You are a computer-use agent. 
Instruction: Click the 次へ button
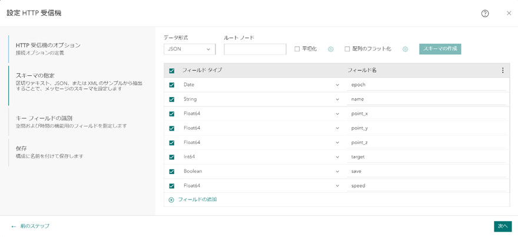502,226
